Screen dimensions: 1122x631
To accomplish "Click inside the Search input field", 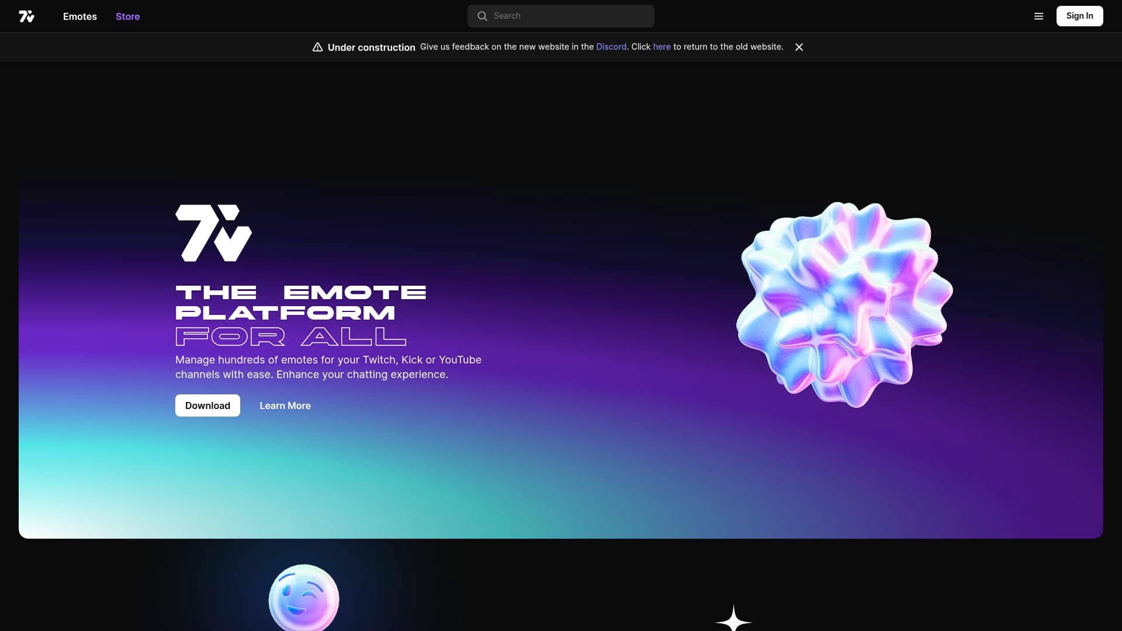I will point(561,16).
